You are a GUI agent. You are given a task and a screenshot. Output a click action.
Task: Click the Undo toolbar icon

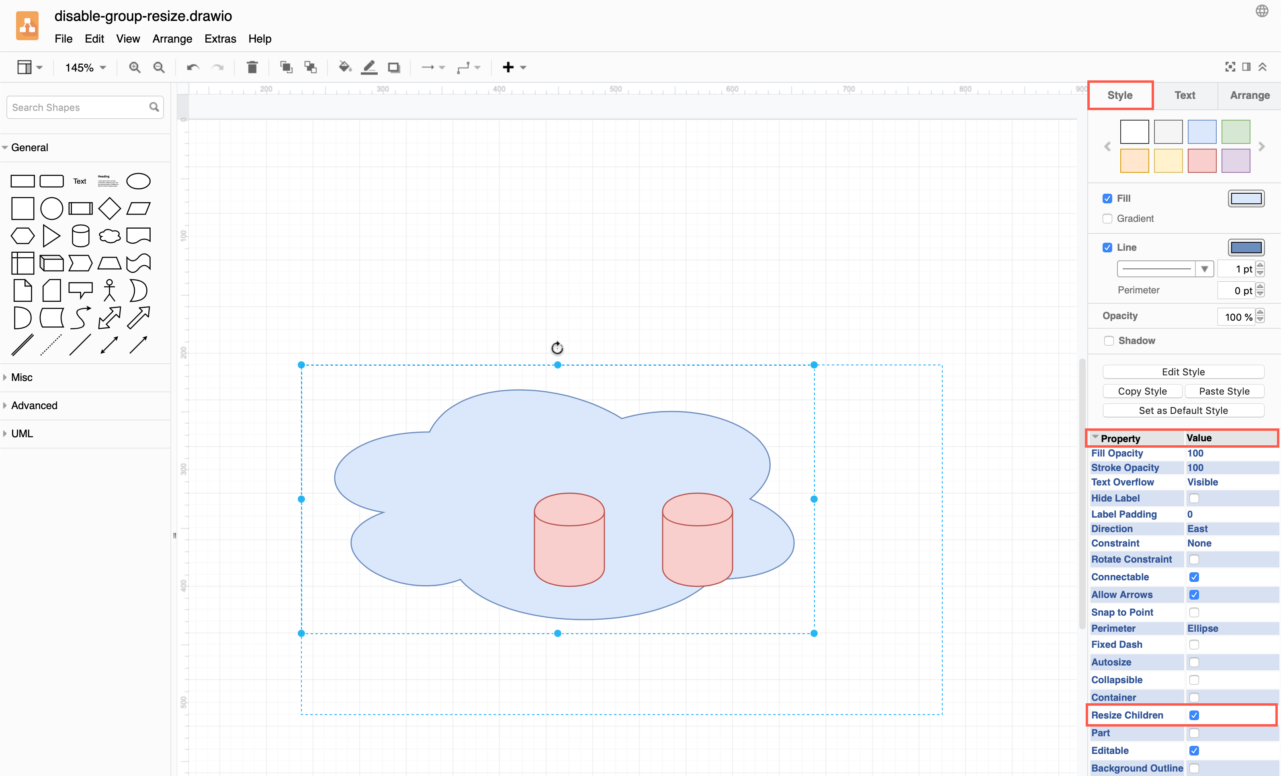click(x=192, y=67)
